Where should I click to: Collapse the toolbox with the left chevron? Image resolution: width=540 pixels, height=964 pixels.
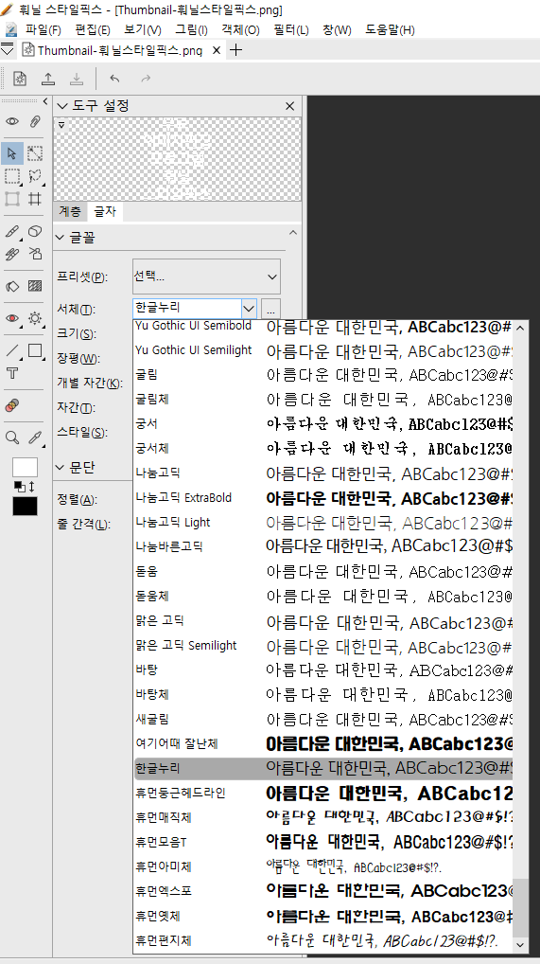point(44,100)
